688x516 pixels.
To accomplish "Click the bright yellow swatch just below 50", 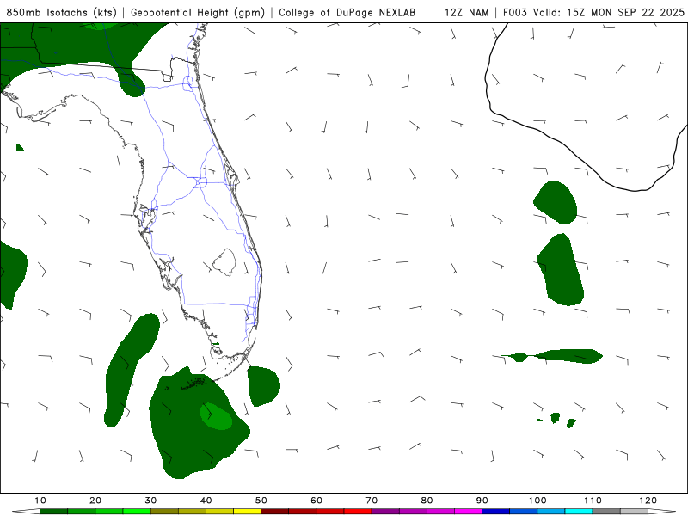I will (247, 512).
